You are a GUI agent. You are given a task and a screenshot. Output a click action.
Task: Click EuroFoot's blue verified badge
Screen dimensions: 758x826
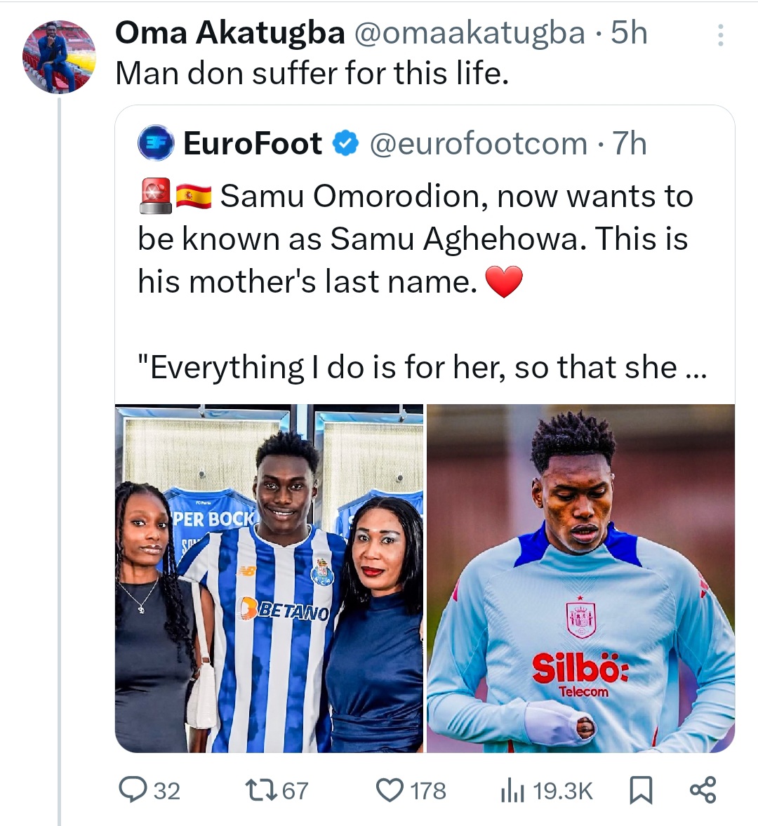[345, 144]
